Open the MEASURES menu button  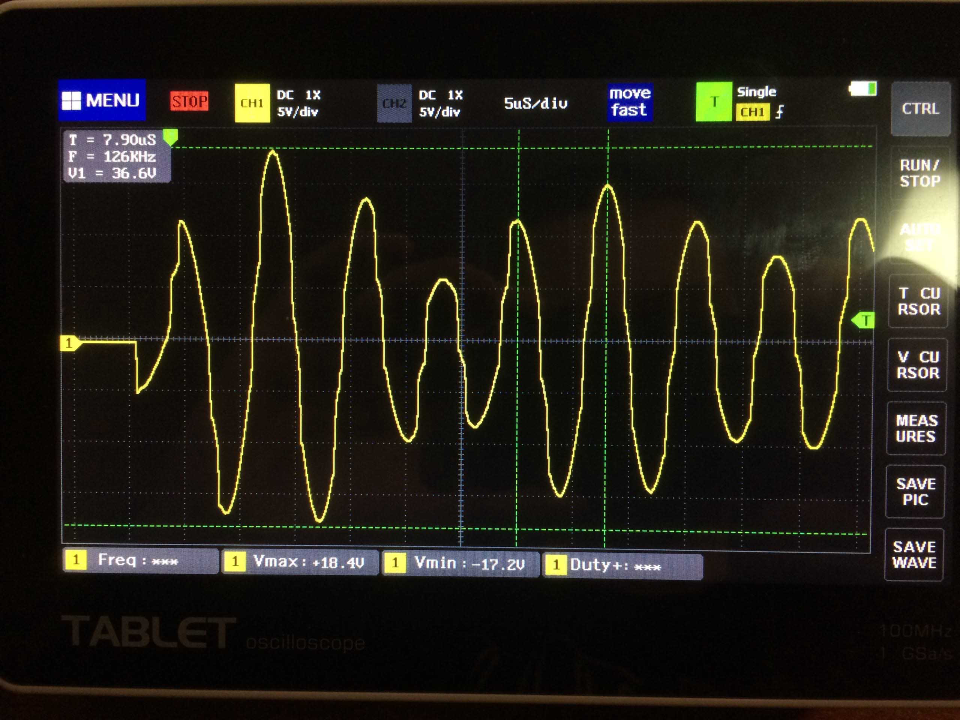(x=916, y=428)
